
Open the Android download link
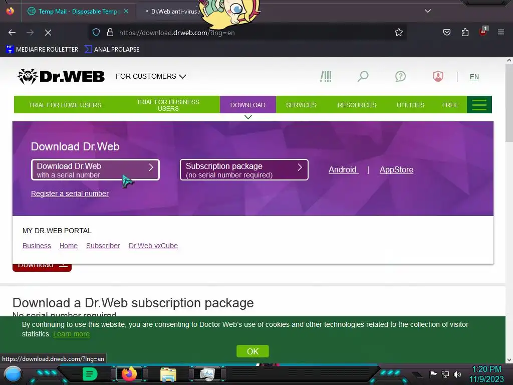pos(343,169)
